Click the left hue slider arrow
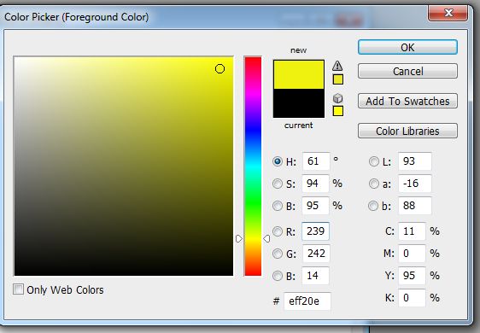 (x=239, y=238)
